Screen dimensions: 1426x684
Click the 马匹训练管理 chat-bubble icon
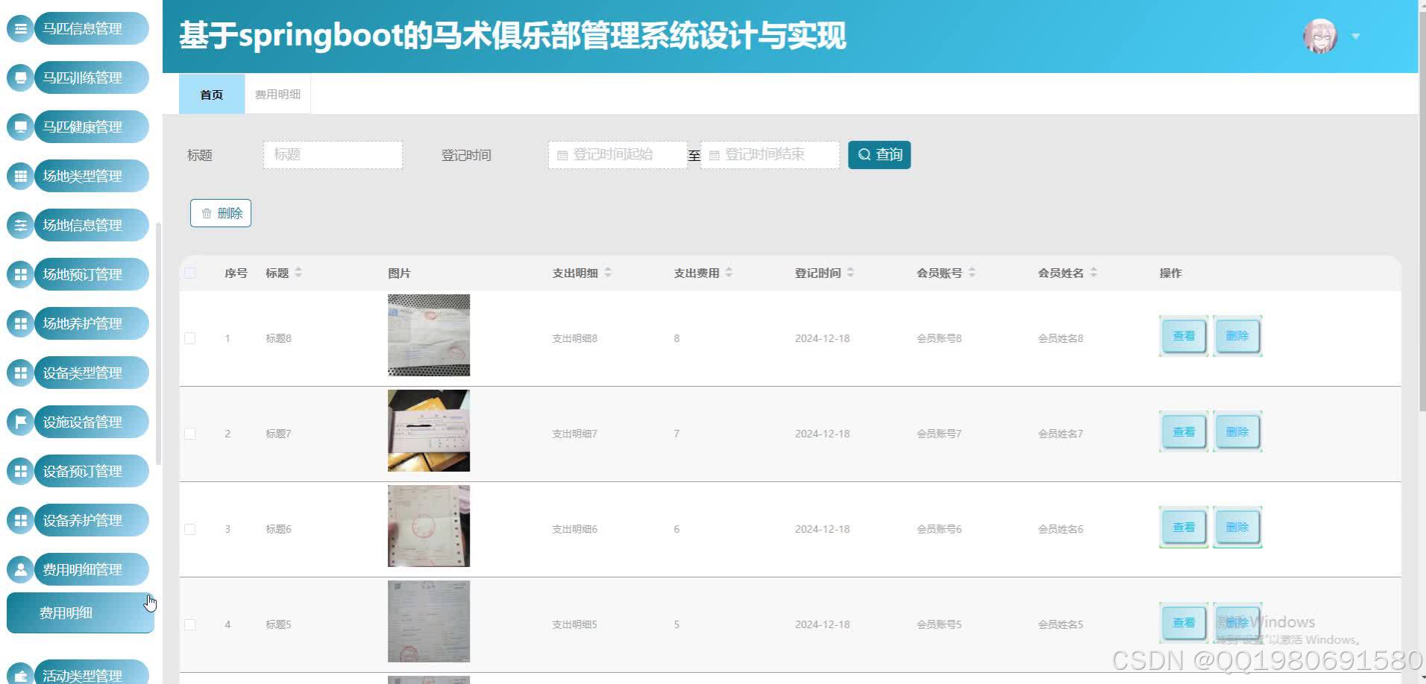click(20, 77)
